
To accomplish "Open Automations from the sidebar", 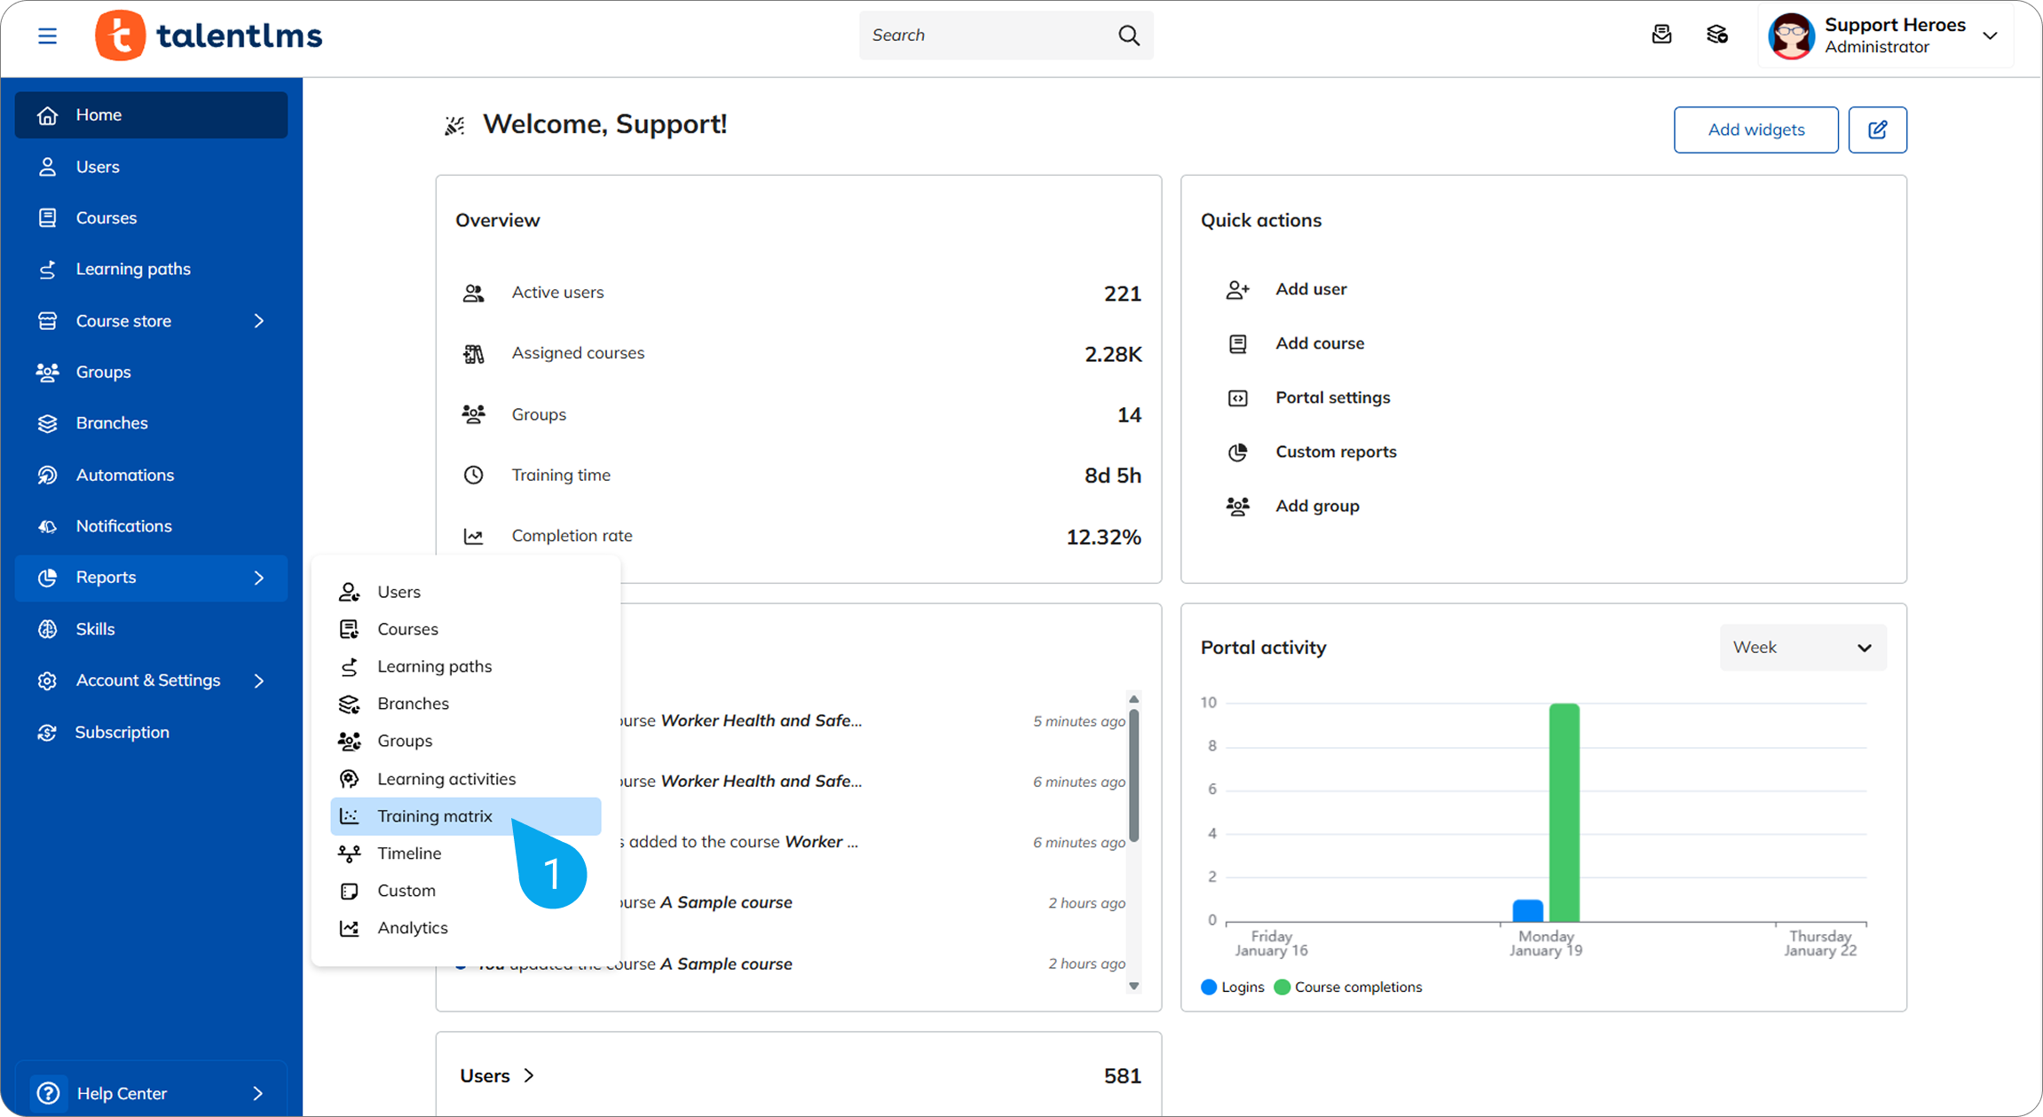I will click(124, 475).
